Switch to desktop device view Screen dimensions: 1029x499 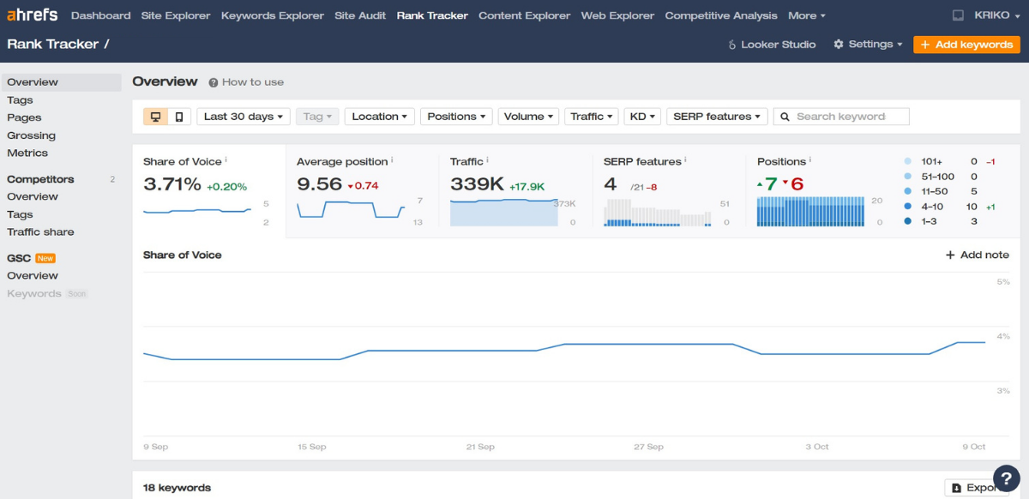point(156,117)
